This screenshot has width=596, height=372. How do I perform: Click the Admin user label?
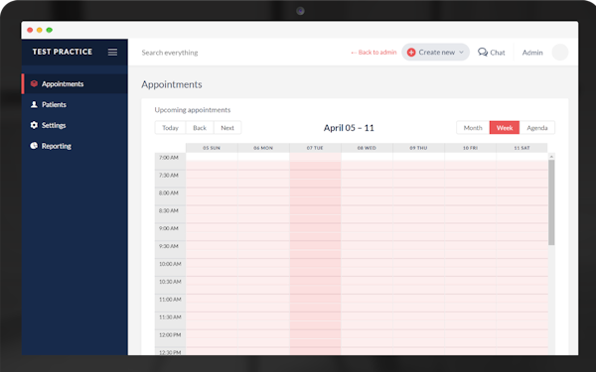point(532,53)
